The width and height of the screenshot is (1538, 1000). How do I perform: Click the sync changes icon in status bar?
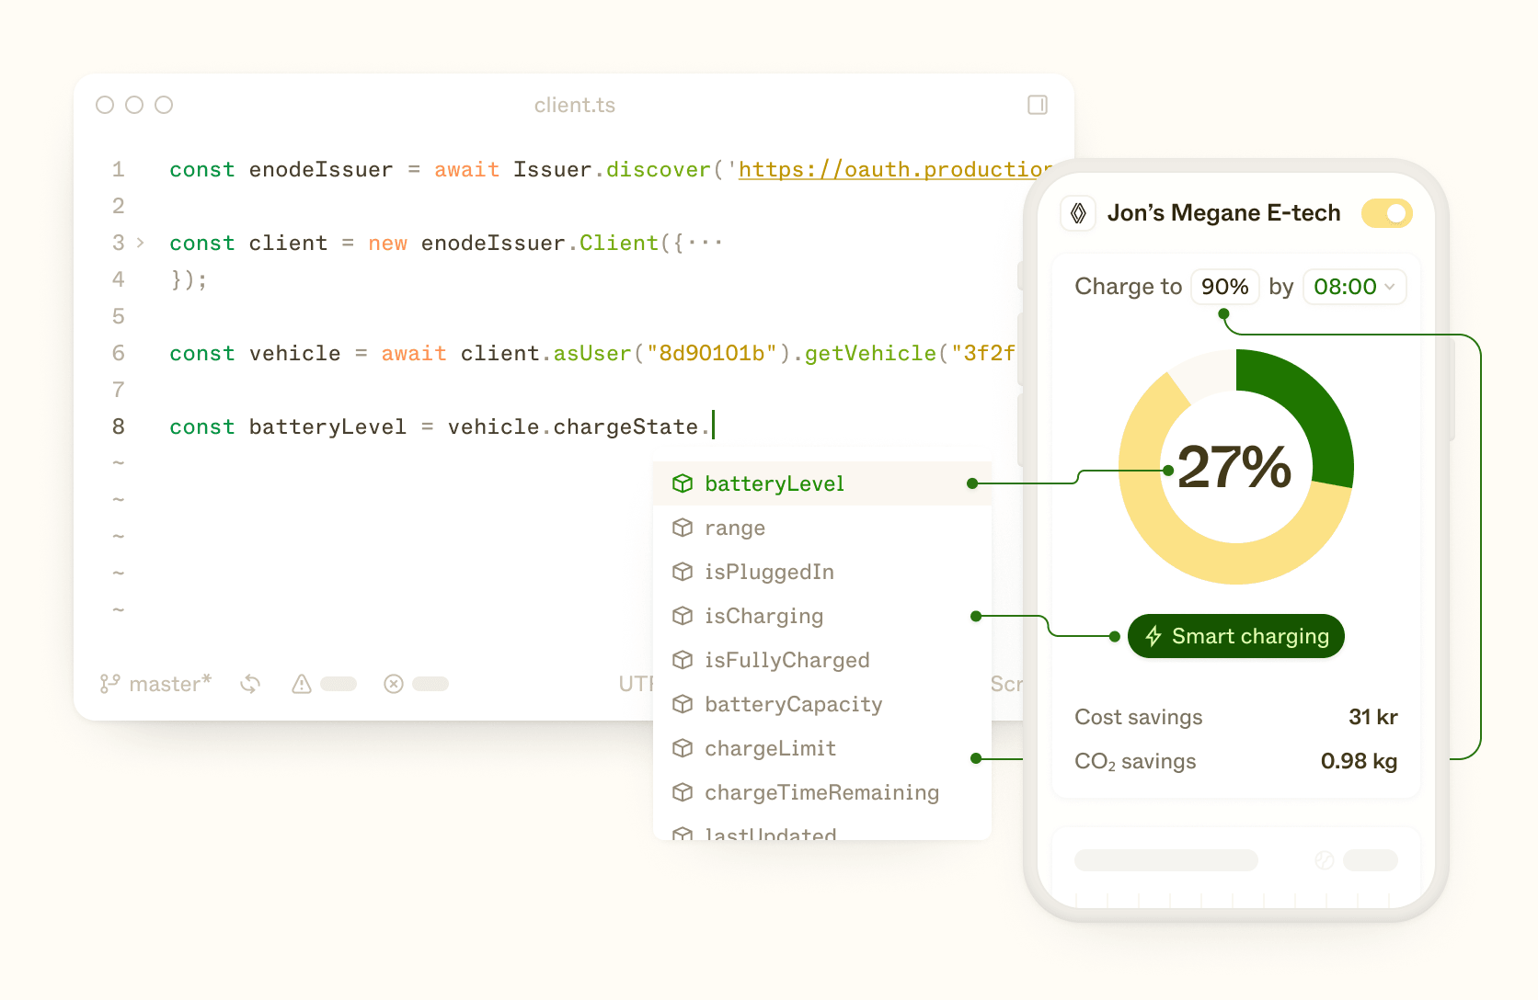tap(250, 684)
